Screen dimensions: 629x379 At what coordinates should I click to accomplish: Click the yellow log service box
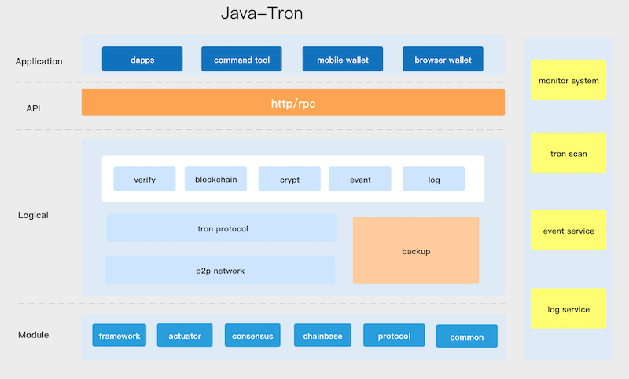tap(568, 308)
